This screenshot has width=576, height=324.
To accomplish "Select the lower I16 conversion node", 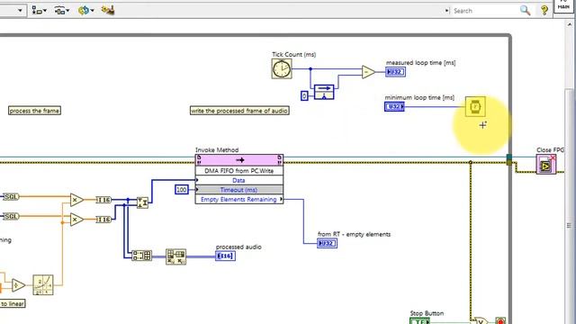I will point(103,220).
